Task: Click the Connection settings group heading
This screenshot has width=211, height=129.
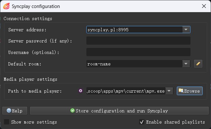Action: click(x=27, y=19)
